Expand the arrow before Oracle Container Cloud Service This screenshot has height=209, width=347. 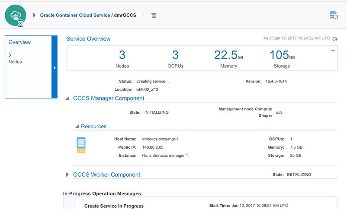pyautogui.click(x=34, y=16)
